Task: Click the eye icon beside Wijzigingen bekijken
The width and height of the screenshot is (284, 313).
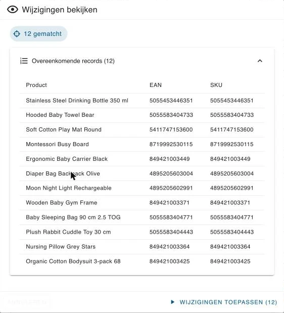Action: (13, 10)
